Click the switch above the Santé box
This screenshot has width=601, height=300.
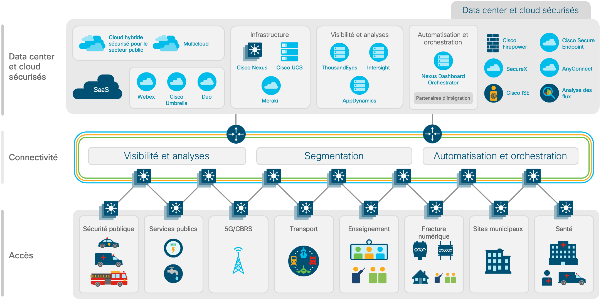564,210
